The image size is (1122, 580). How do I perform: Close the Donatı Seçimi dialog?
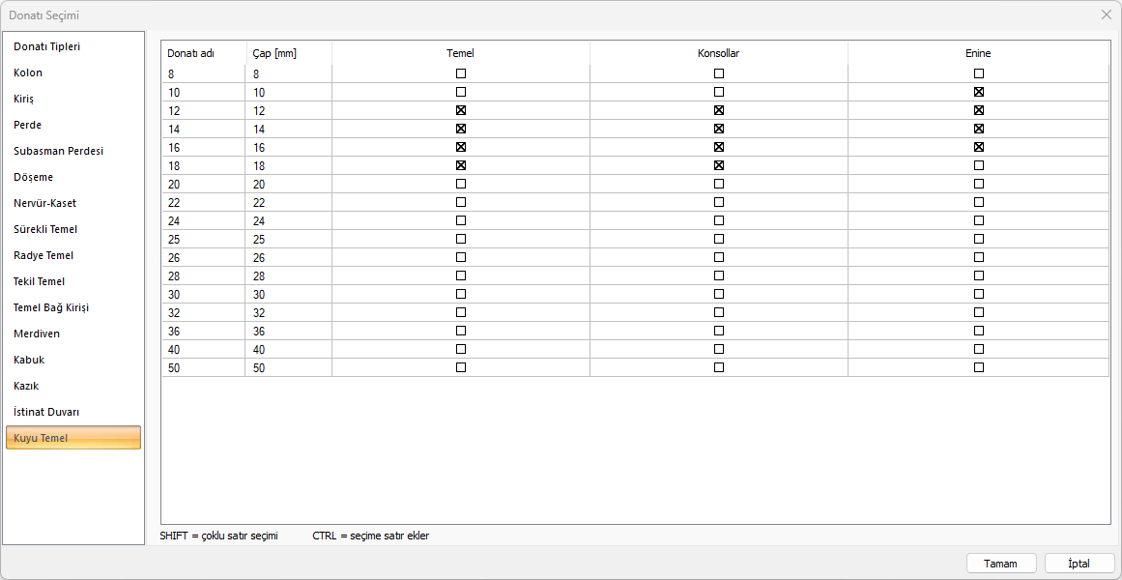click(1106, 14)
